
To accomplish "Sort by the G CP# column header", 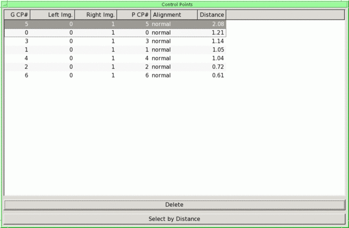I will [17, 15].
